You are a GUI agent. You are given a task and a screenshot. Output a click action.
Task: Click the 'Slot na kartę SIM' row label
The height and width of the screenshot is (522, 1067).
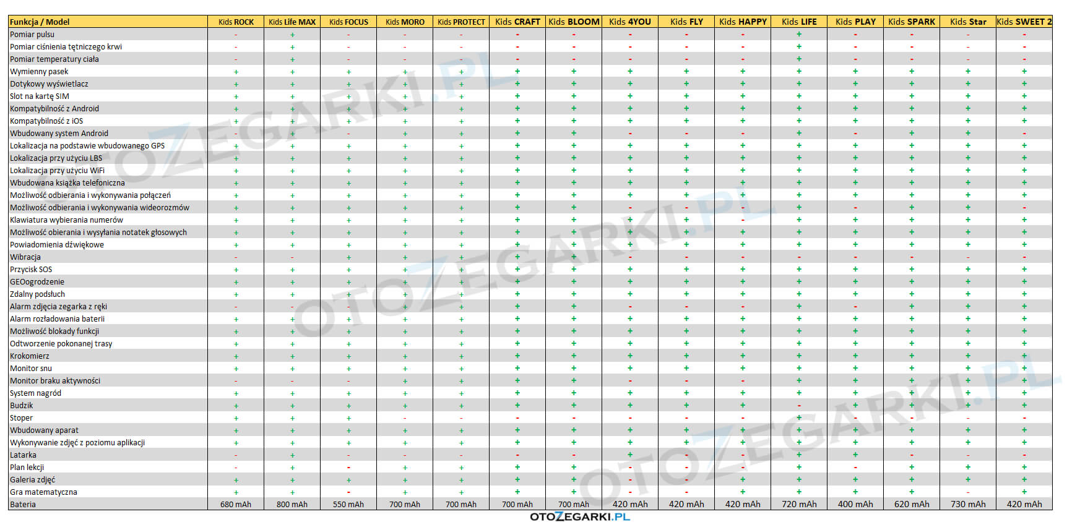[x=40, y=96]
